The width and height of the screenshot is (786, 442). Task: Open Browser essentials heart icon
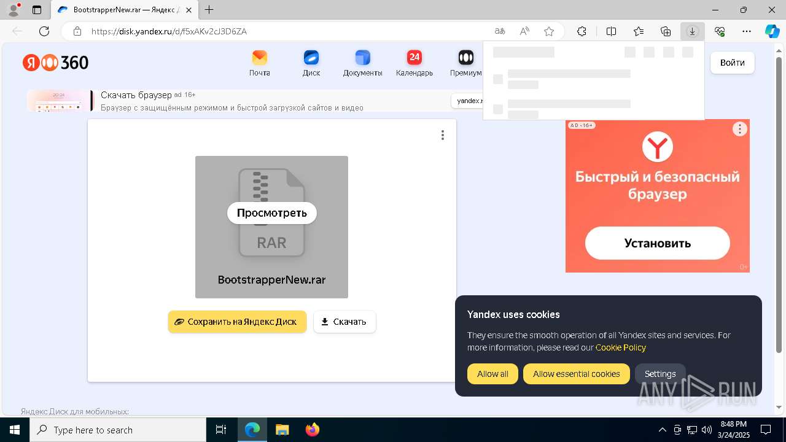tap(720, 31)
